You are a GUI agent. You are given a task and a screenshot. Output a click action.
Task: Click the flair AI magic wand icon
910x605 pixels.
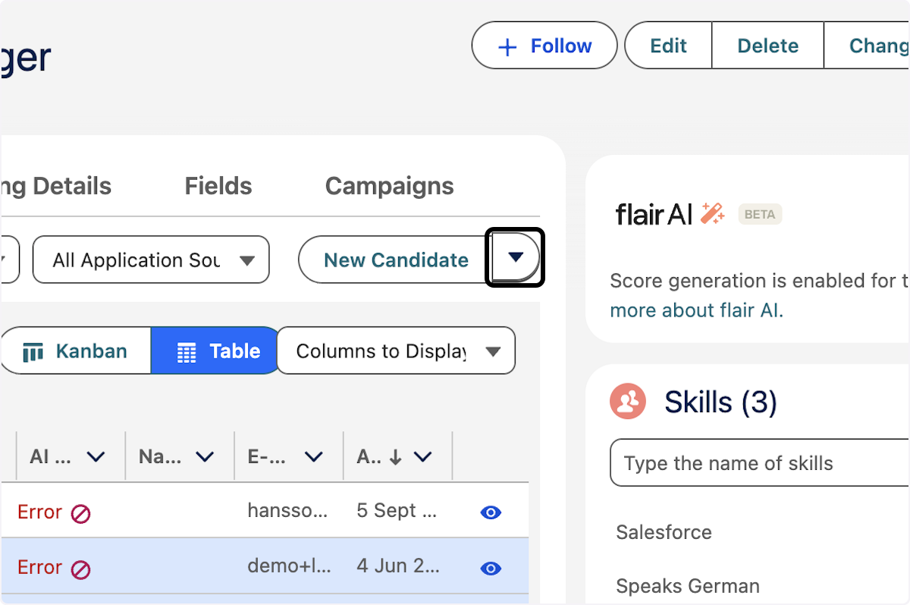tap(712, 214)
